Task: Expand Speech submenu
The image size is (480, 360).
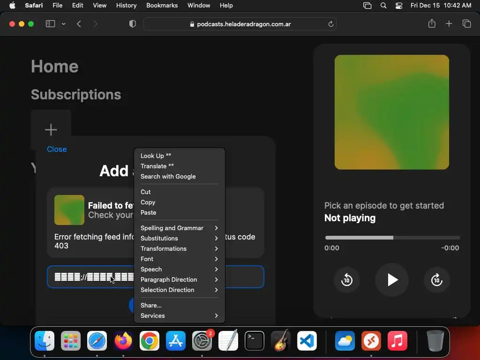Action: click(x=180, y=270)
